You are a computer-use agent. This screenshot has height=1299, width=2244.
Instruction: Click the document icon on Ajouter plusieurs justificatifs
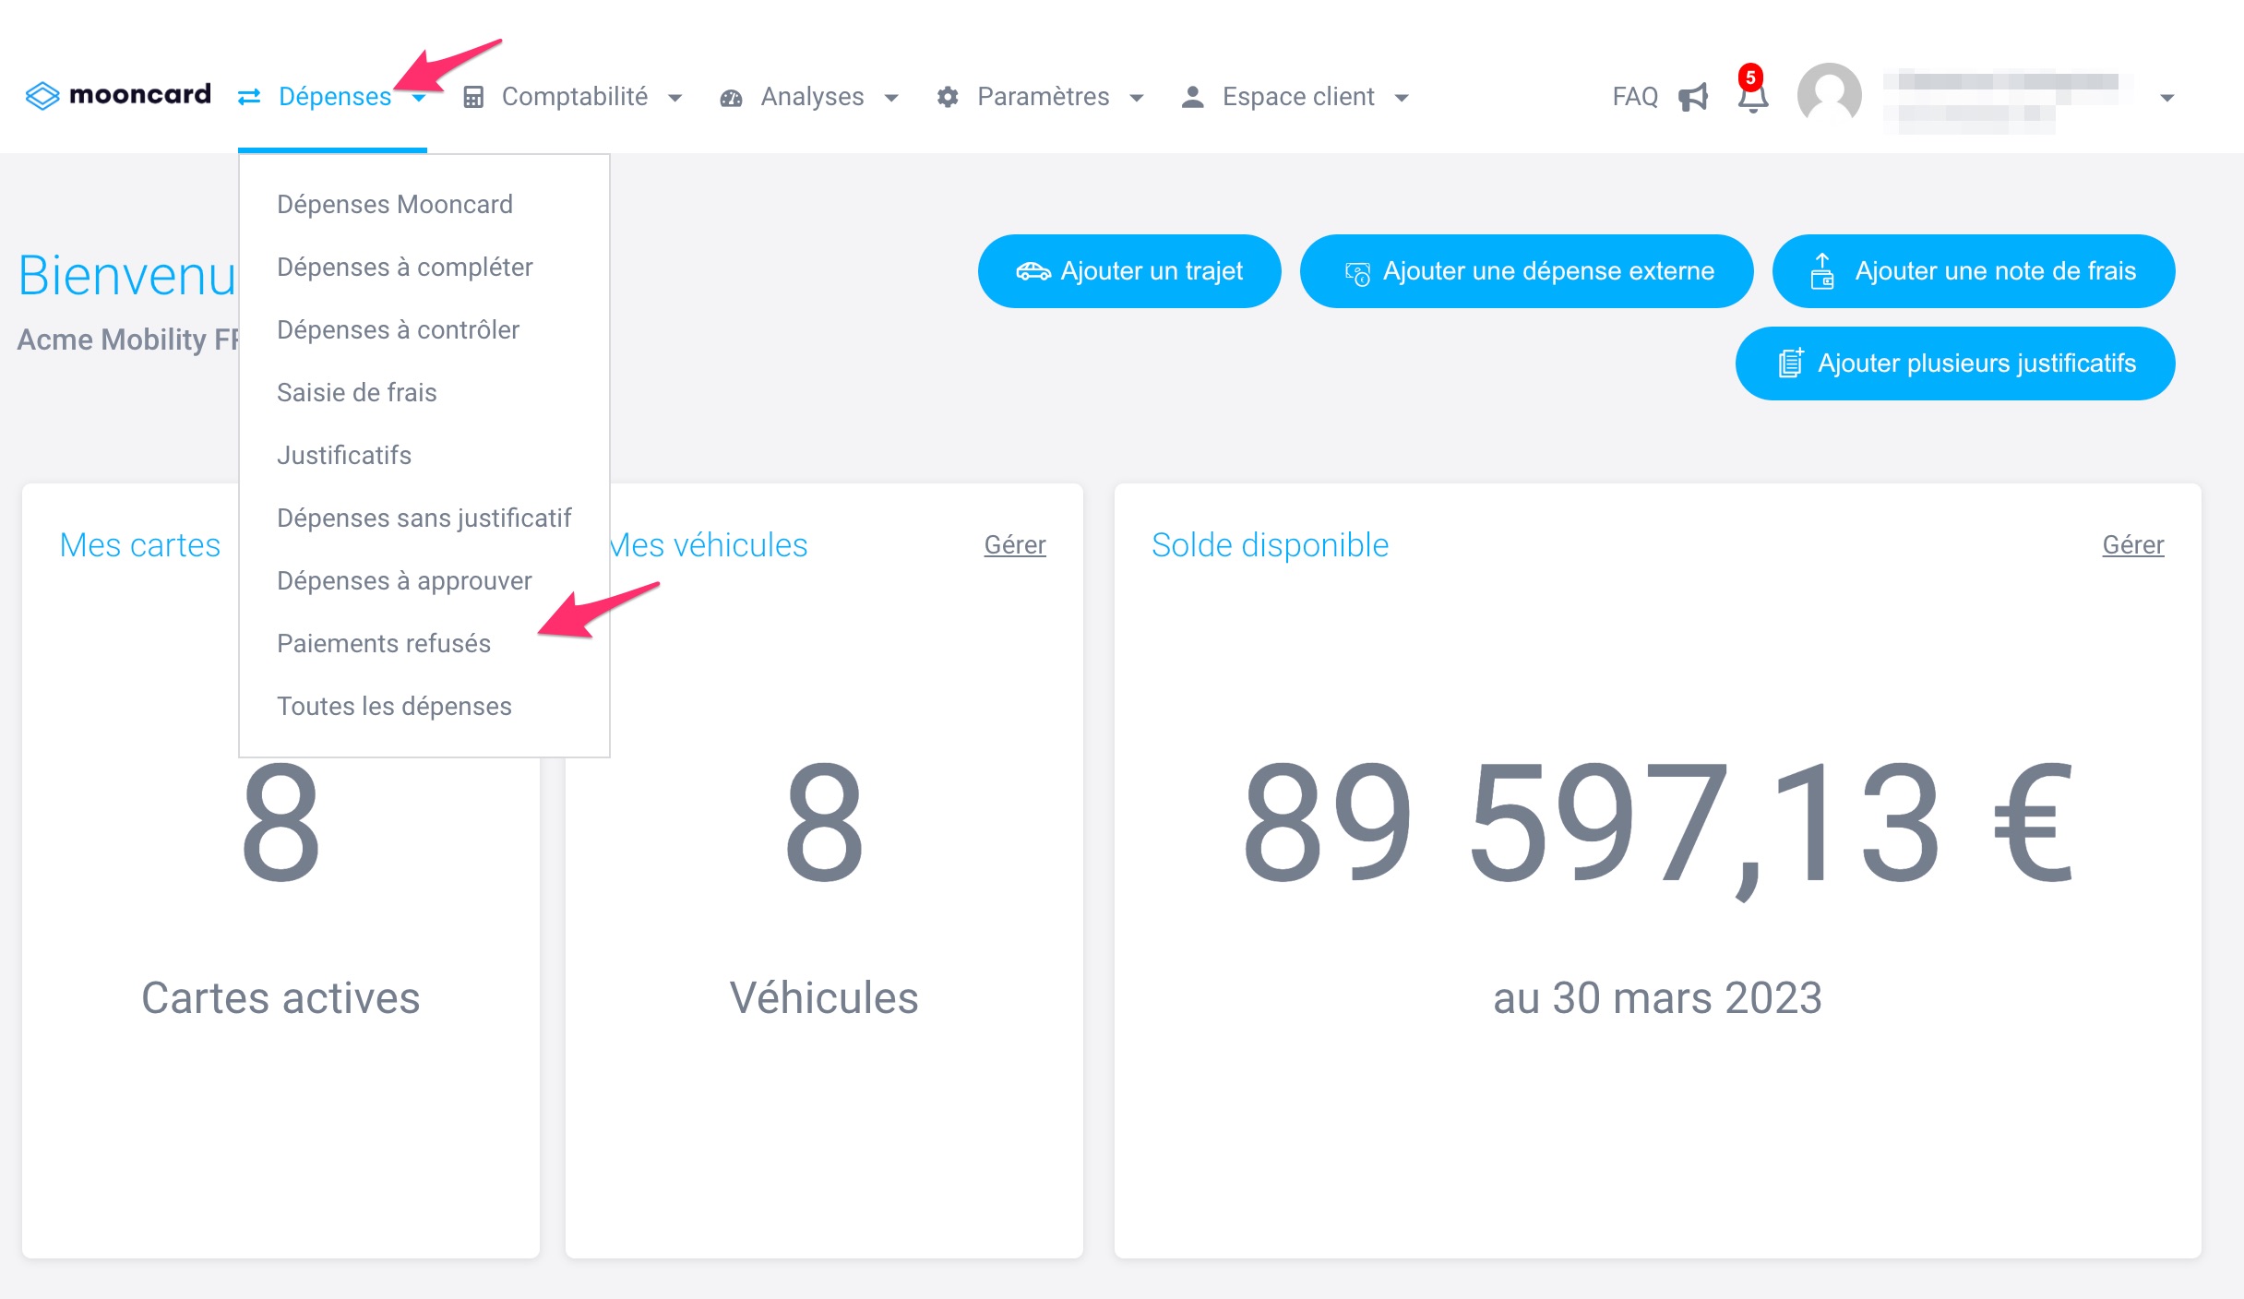pos(1790,363)
